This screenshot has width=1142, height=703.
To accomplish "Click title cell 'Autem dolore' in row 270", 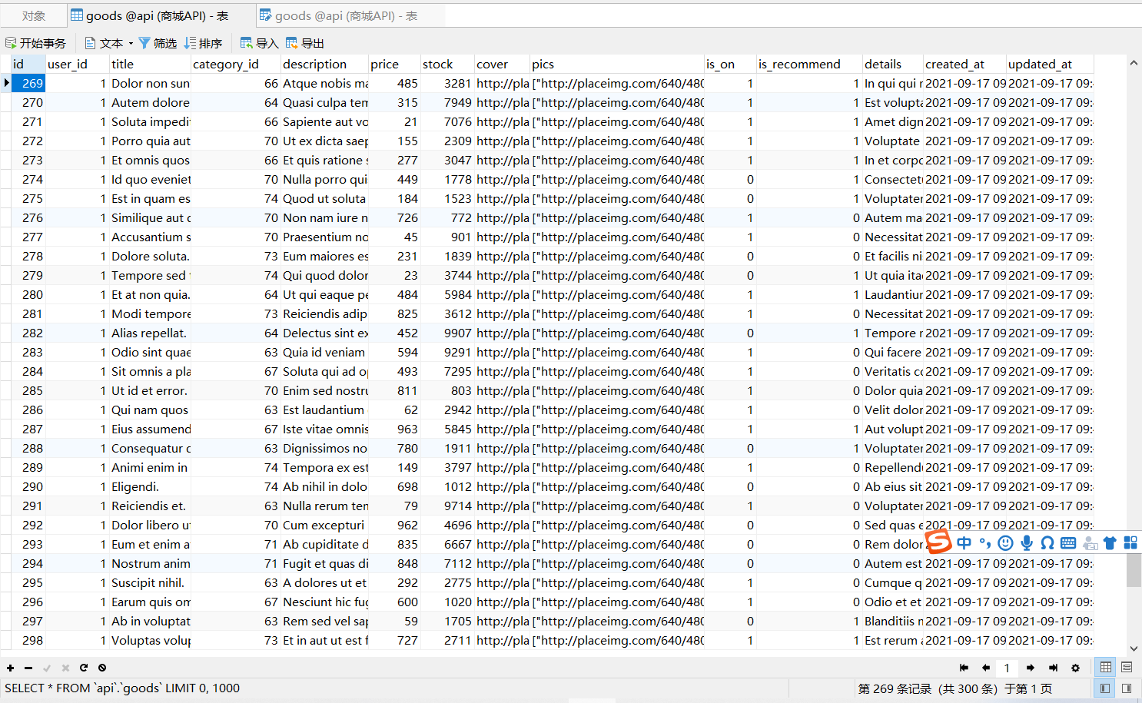I will (x=150, y=102).
